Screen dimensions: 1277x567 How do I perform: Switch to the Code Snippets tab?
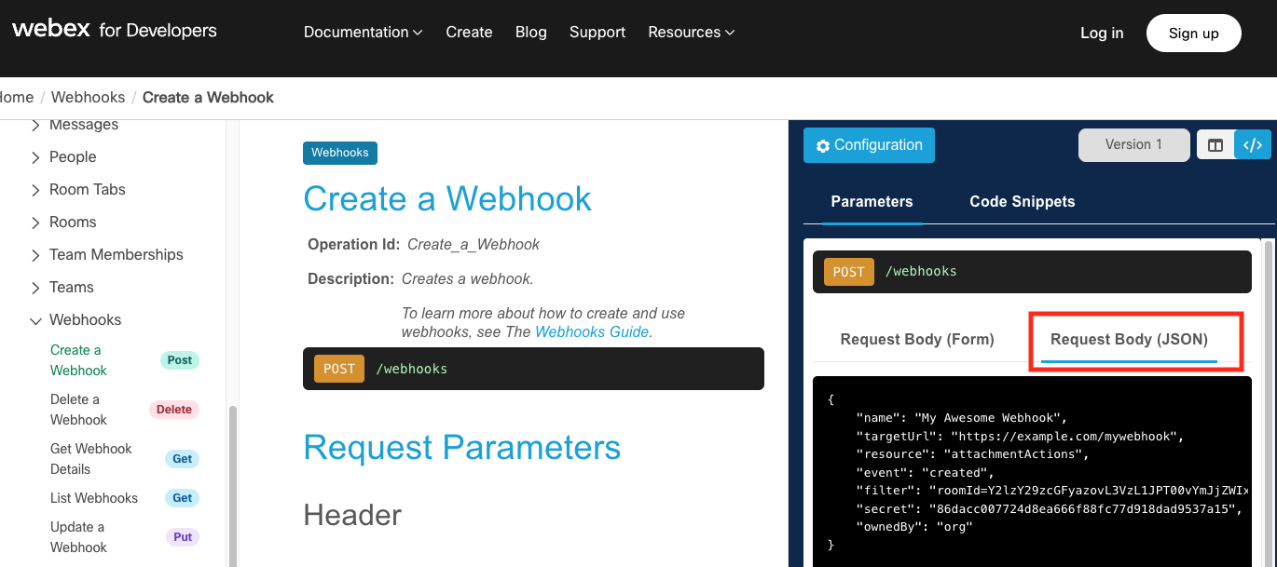coord(1023,202)
